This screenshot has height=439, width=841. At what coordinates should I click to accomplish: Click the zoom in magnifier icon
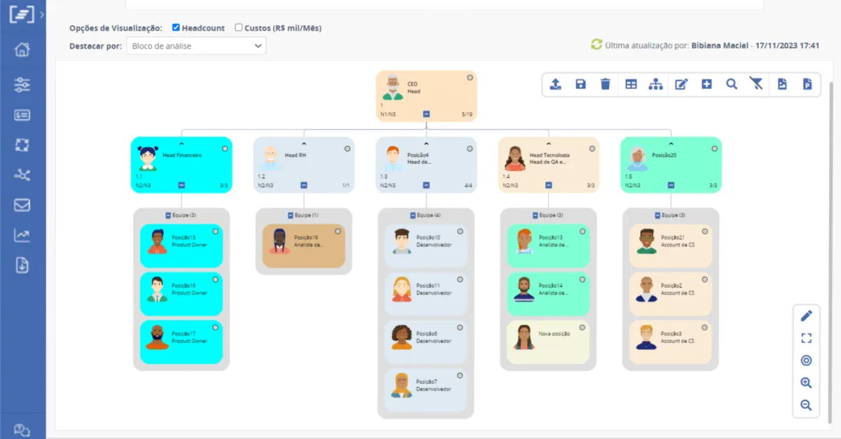click(806, 383)
